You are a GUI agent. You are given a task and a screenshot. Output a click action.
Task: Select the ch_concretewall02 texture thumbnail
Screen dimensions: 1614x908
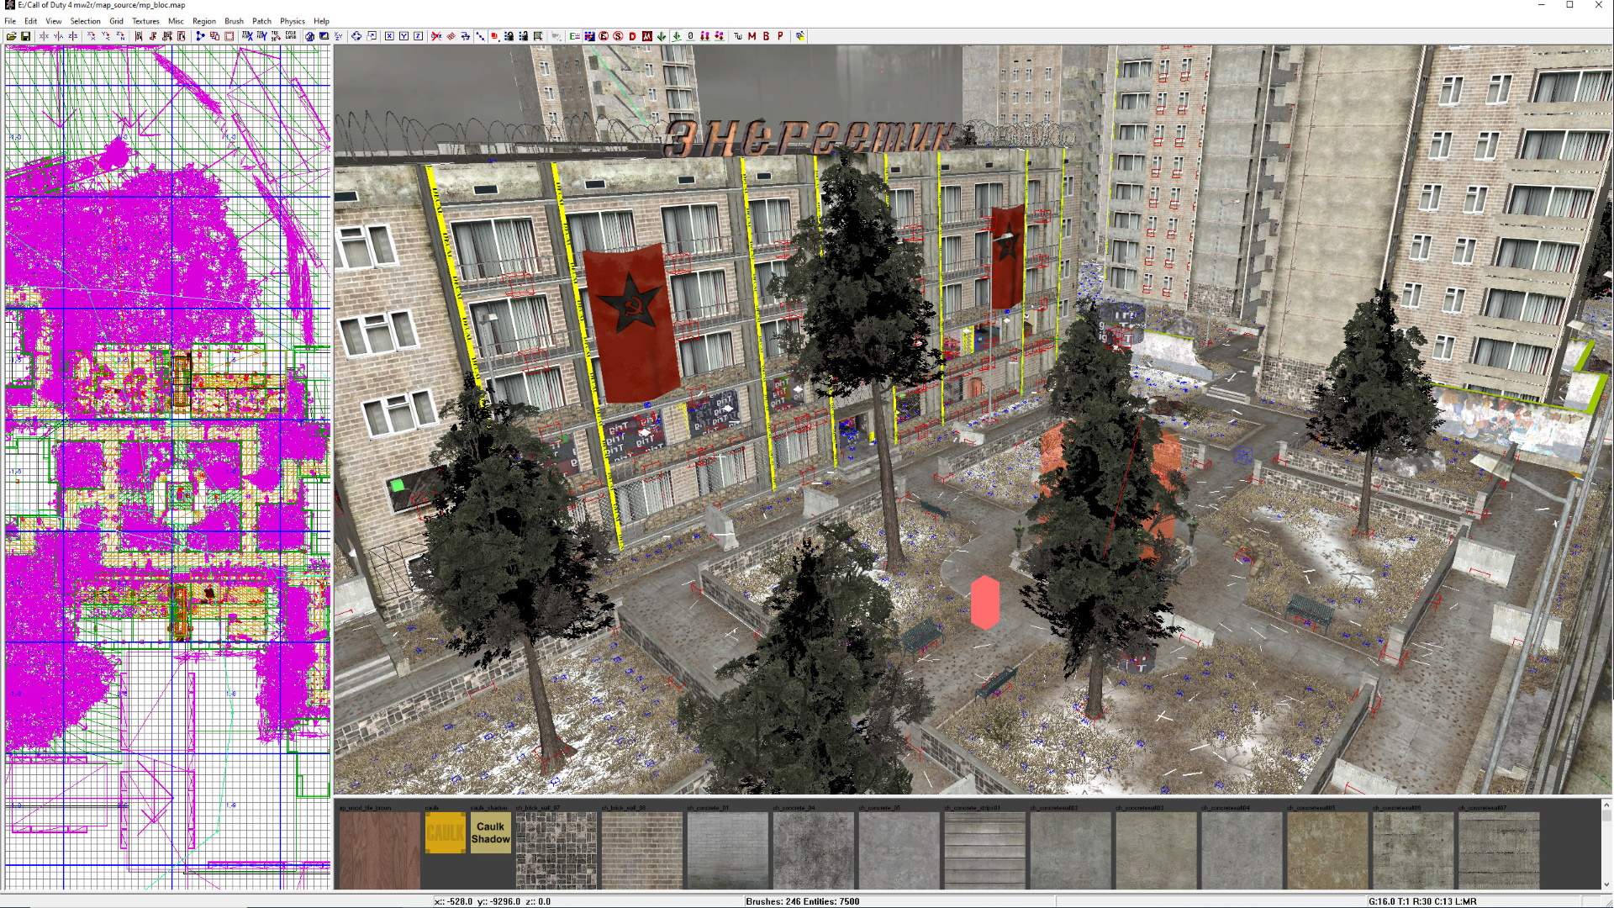coord(1070,850)
